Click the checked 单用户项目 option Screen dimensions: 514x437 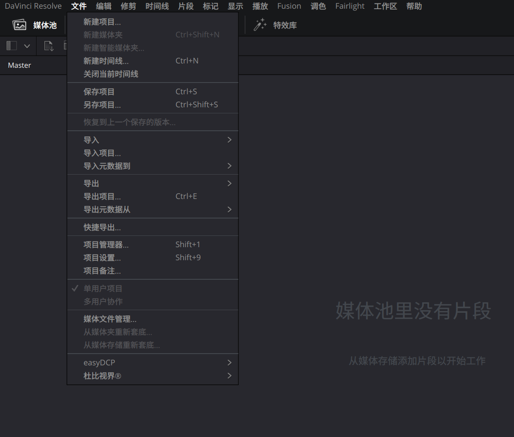[x=153, y=288]
